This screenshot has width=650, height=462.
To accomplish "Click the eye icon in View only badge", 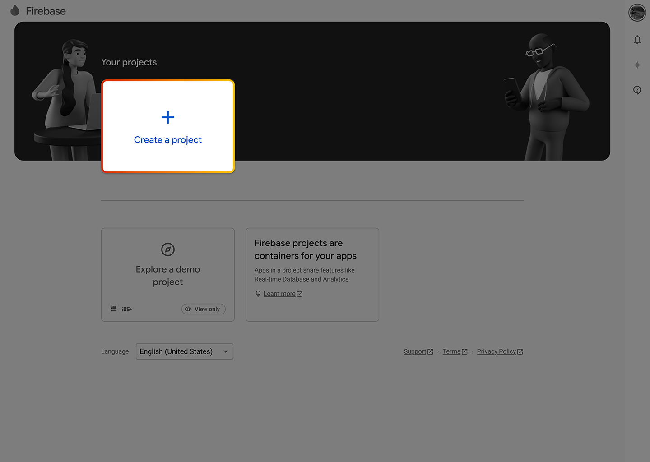I will [x=188, y=309].
